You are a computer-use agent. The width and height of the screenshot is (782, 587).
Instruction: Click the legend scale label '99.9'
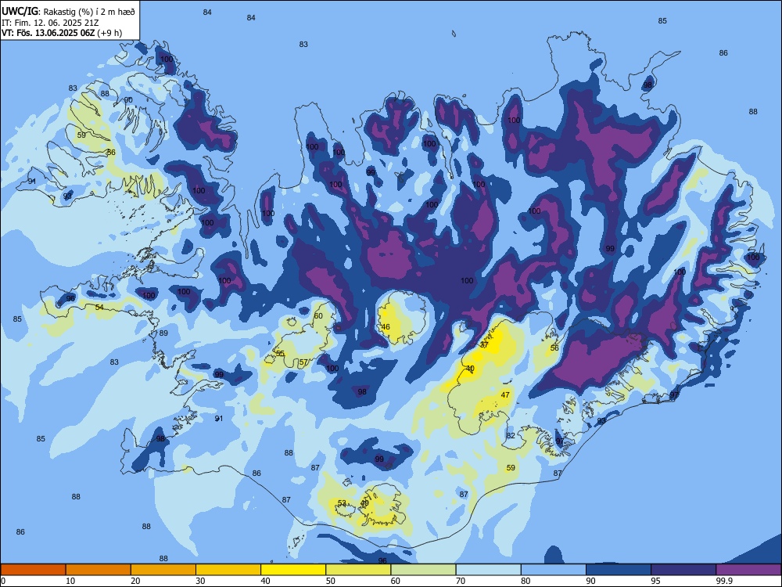click(x=724, y=581)
